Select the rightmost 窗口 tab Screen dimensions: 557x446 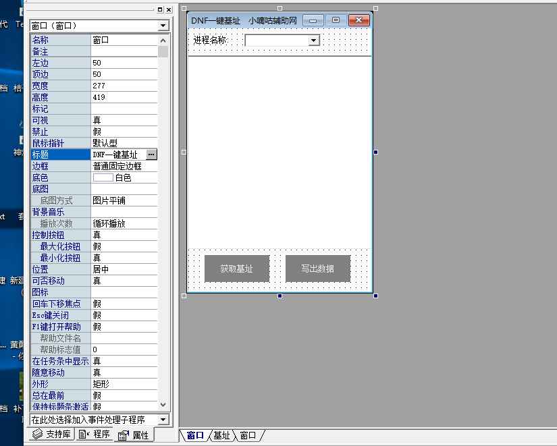click(246, 435)
